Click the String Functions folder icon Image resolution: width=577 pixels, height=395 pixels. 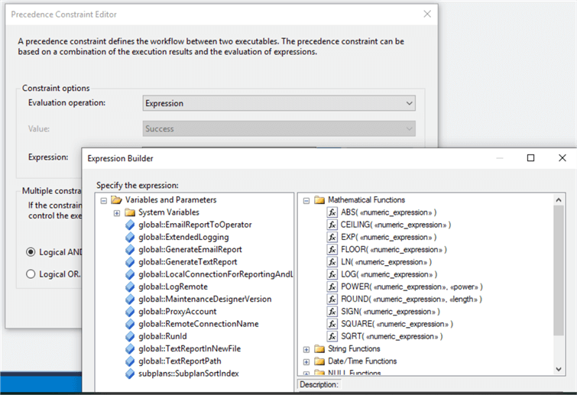click(320, 349)
